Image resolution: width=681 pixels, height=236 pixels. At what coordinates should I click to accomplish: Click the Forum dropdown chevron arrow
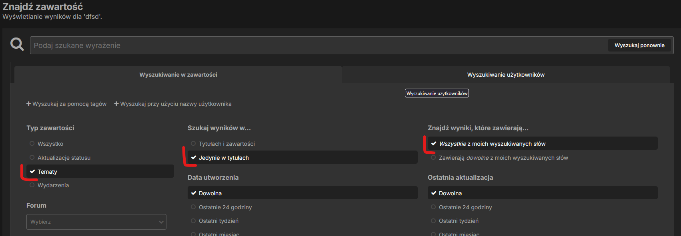click(x=161, y=222)
